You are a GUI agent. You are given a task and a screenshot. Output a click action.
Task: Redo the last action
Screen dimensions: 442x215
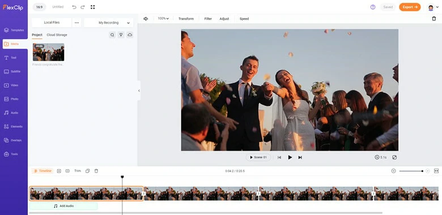[x=83, y=7]
